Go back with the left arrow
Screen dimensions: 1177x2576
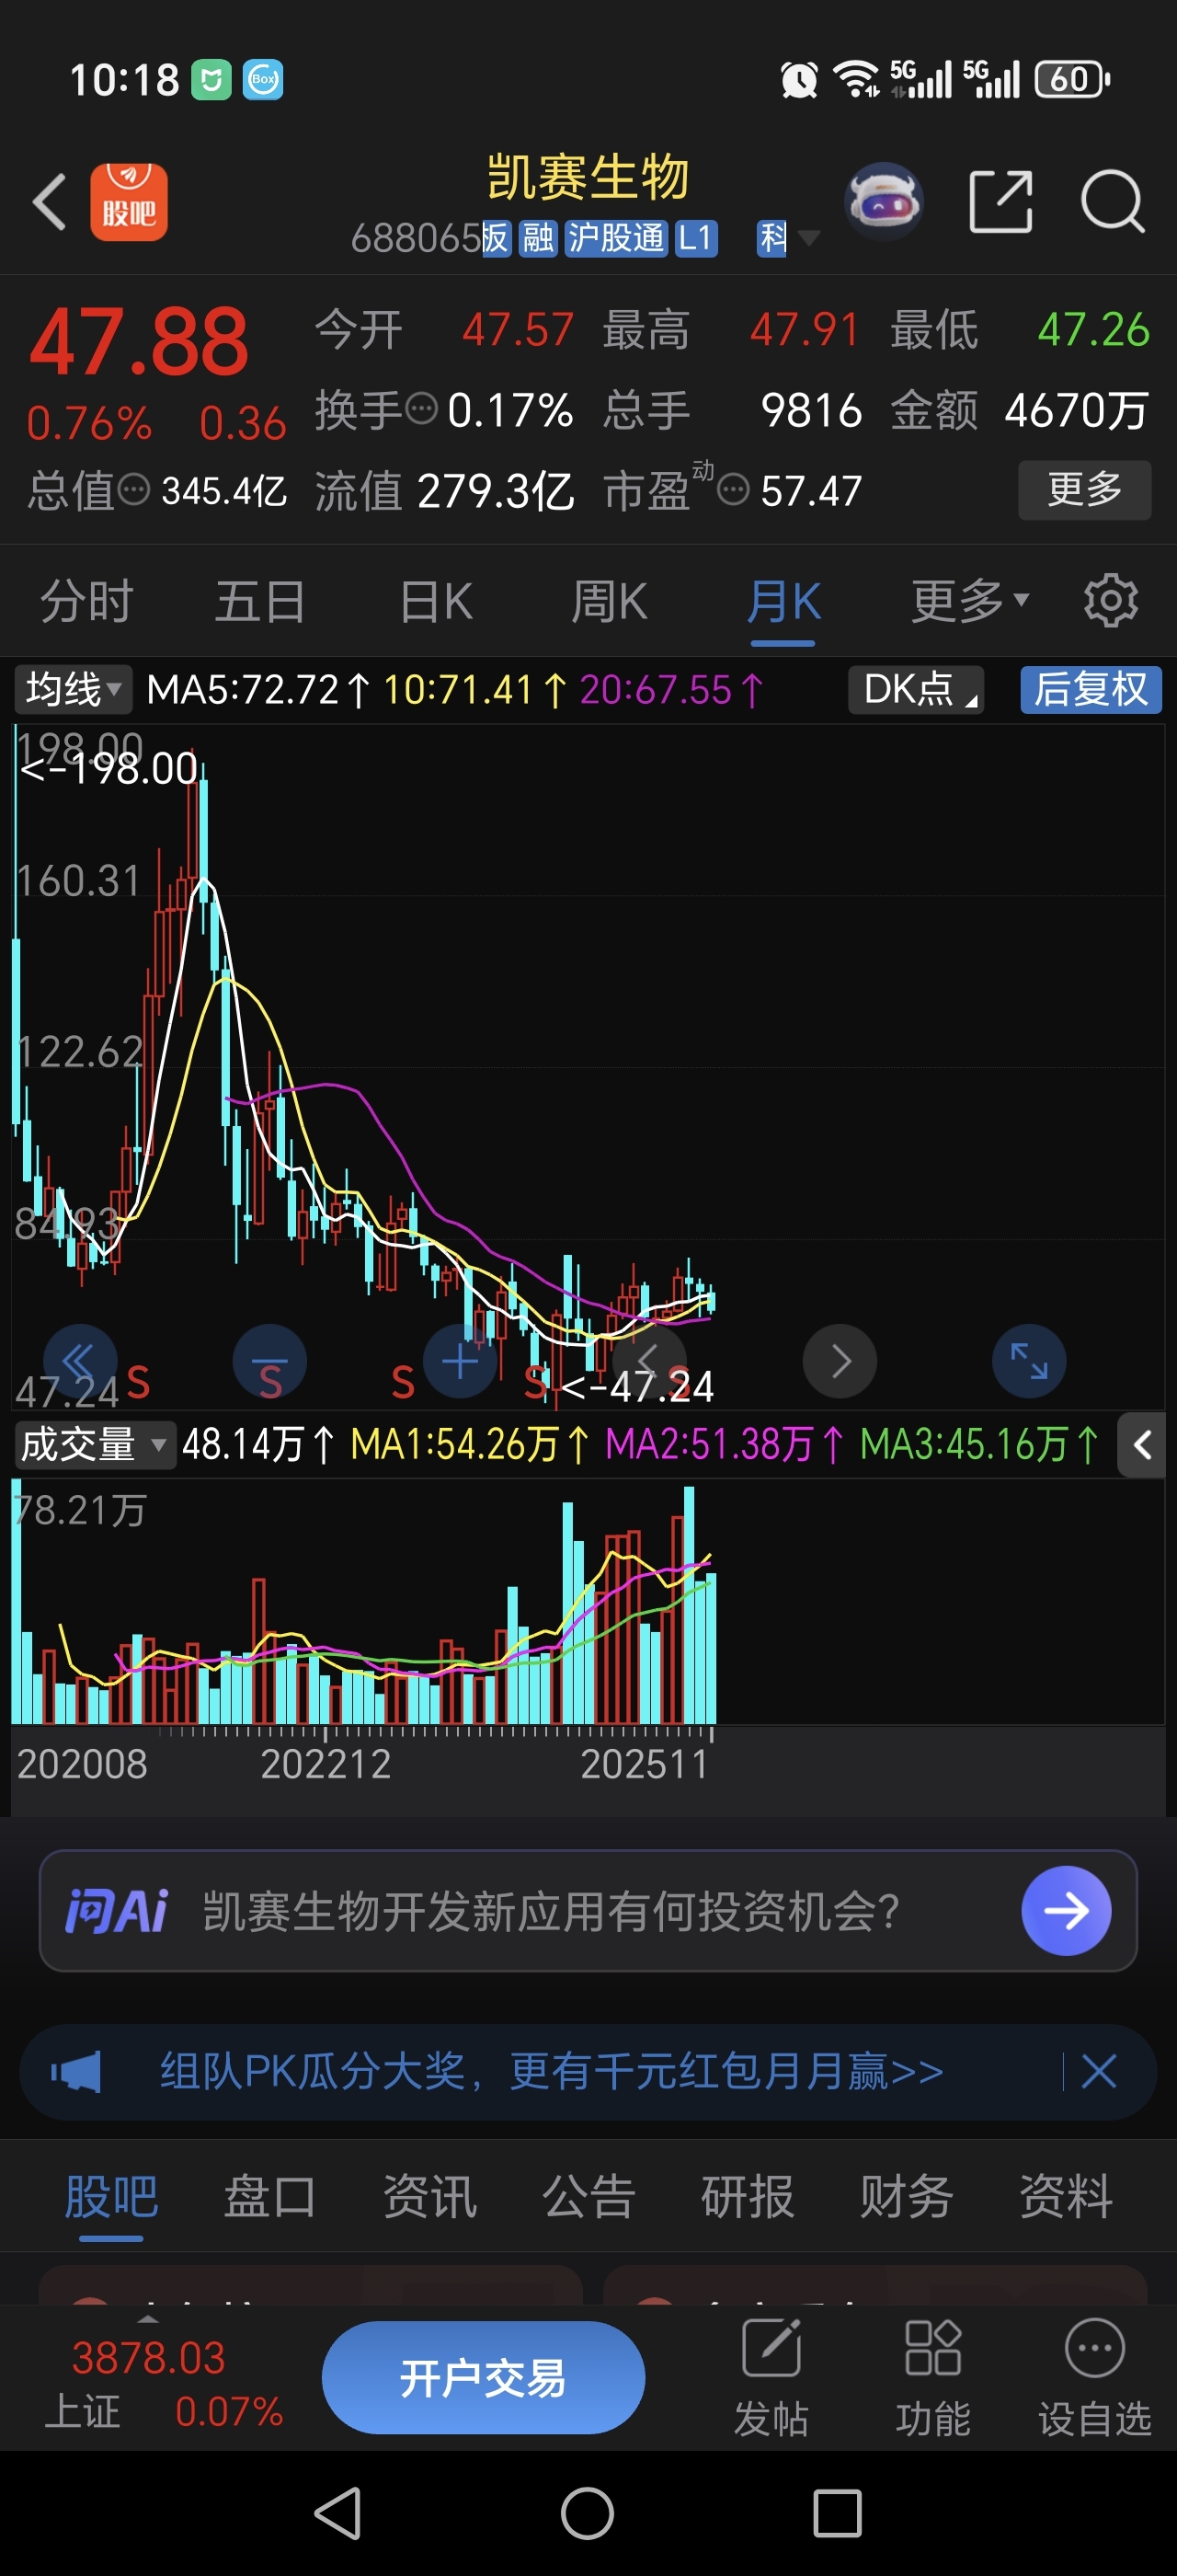(x=50, y=203)
